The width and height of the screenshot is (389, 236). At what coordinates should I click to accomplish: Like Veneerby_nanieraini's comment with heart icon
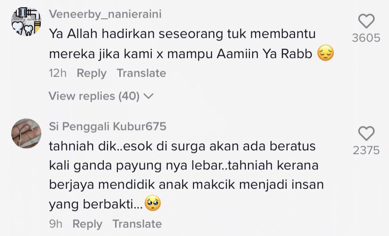coord(366,21)
